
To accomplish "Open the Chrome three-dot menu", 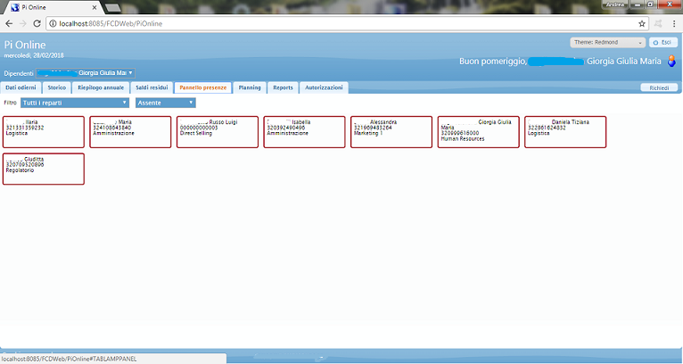I will [674, 22].
